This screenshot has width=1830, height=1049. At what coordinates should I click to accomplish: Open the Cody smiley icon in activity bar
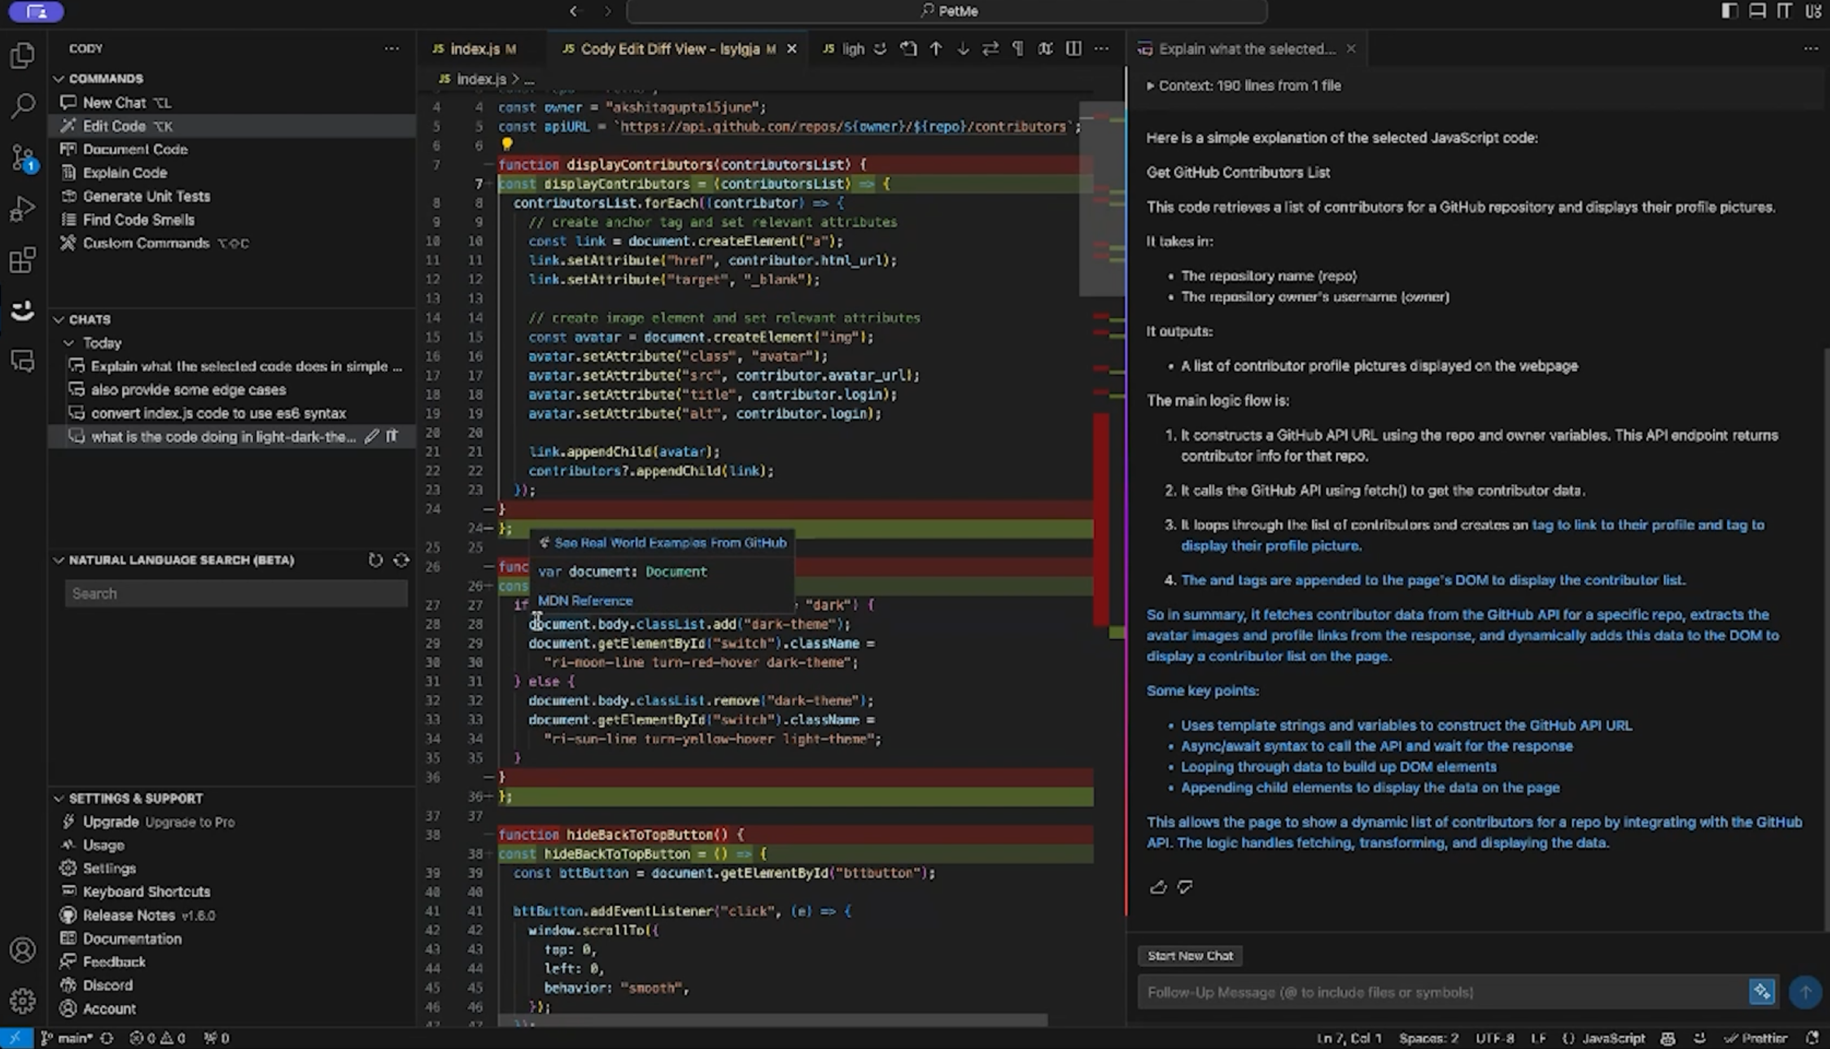(x=22, y=309)
